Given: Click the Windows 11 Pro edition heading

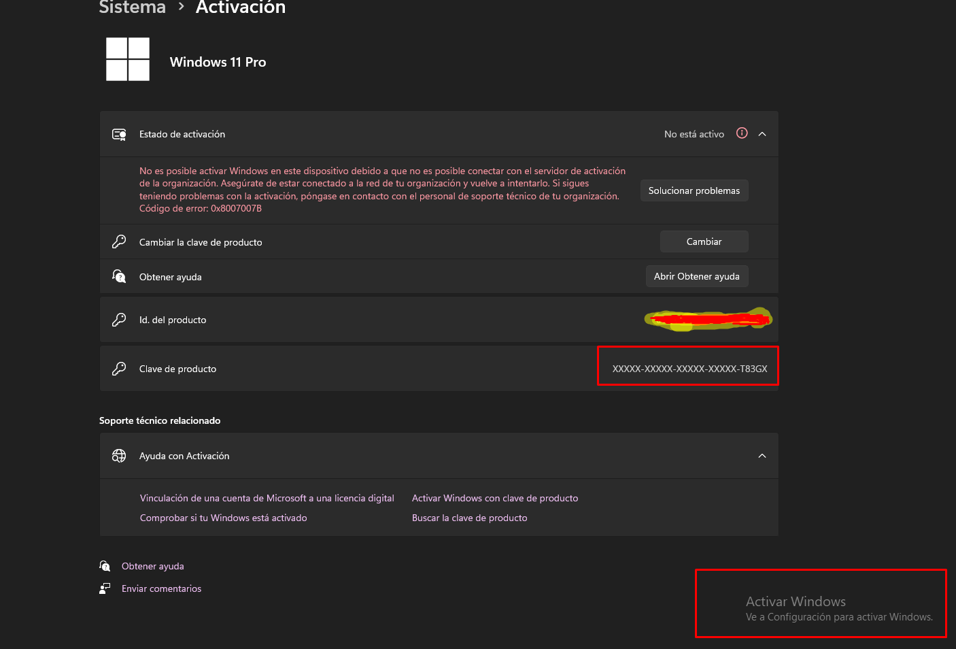Looking at the screenshot, I should [218, 62].
